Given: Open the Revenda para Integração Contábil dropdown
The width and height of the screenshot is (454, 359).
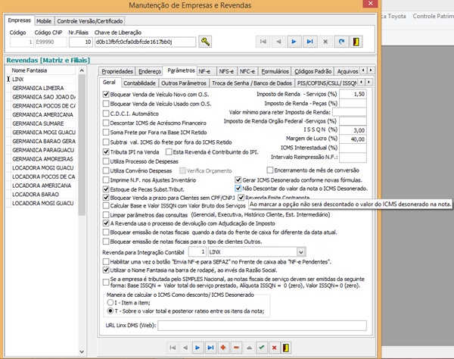Looking at the screenshot, I should (301, 251).
